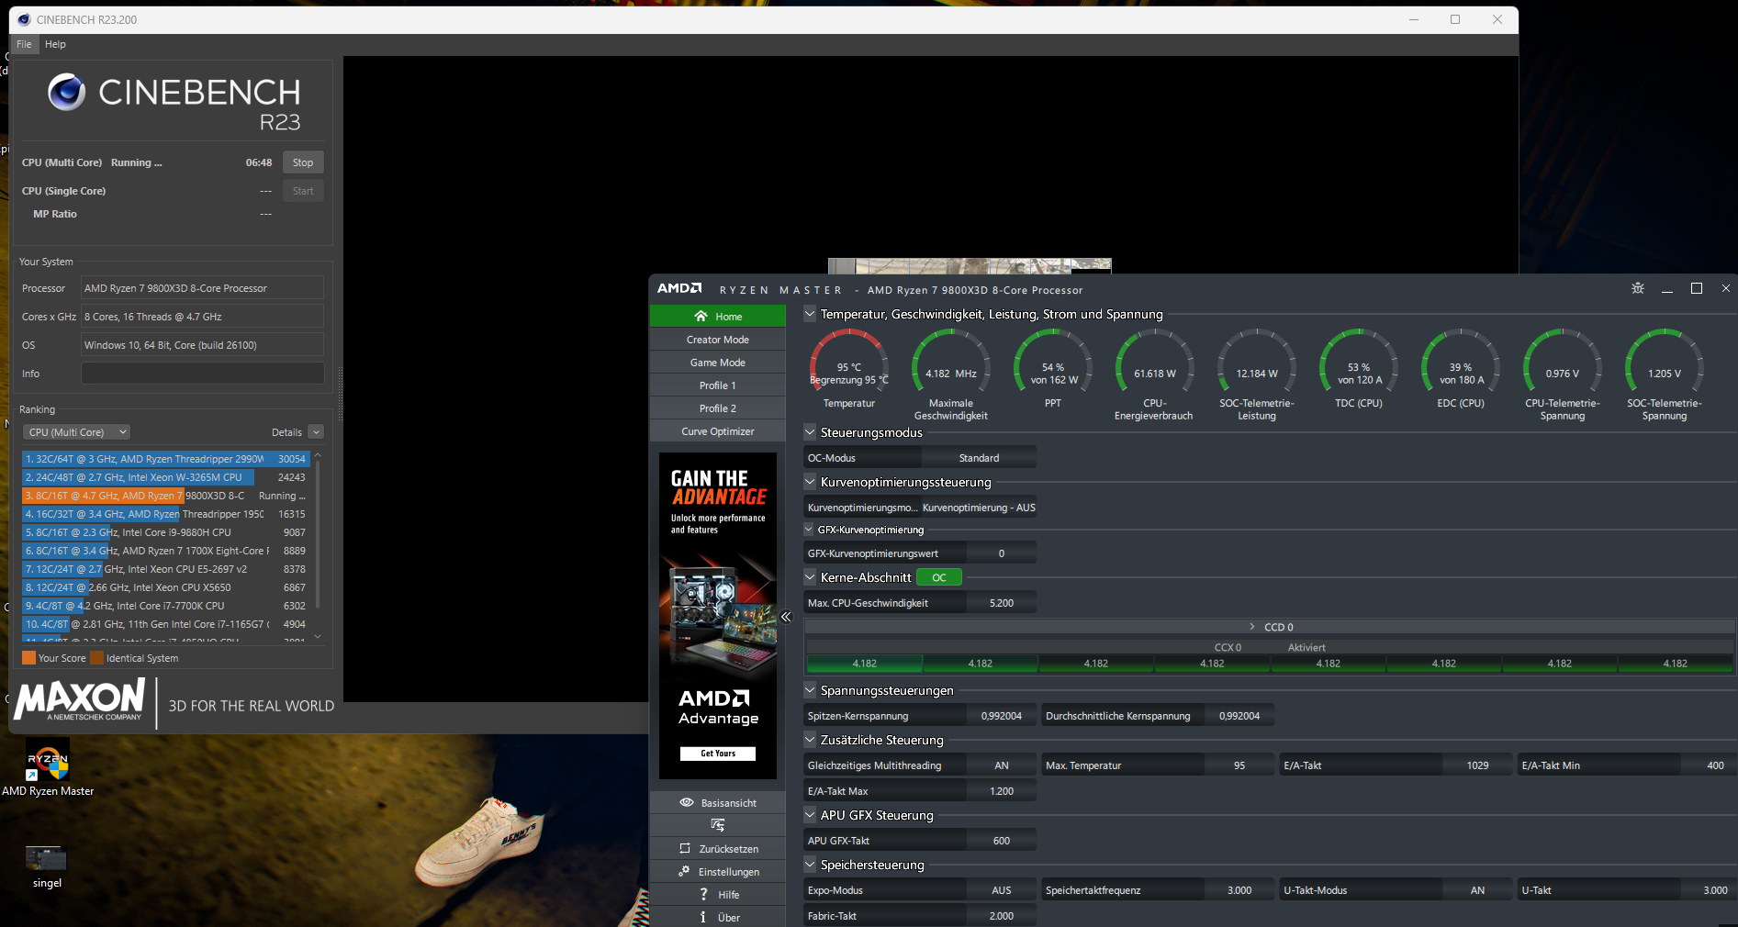Open Help menu in Cinebench

pos(55,44)
